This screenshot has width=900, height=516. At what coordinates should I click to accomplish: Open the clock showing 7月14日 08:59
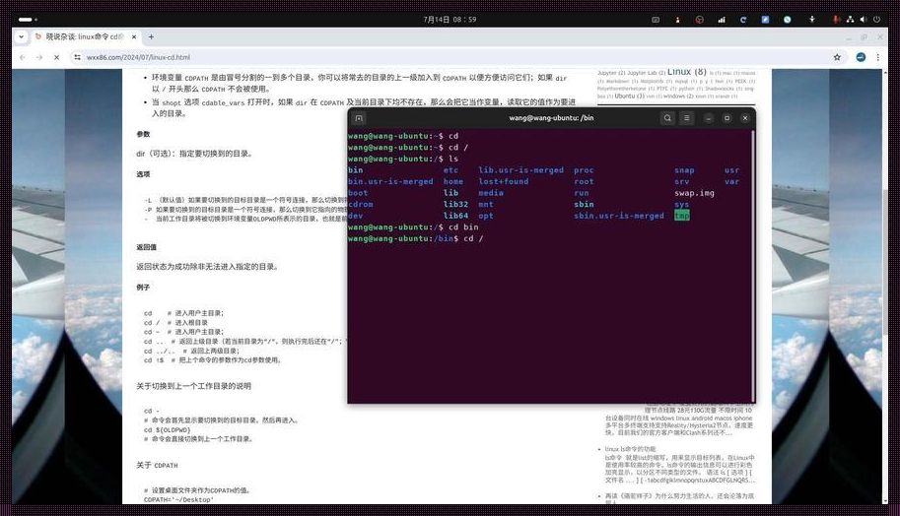pyautogui.click(x=450, y=20)
